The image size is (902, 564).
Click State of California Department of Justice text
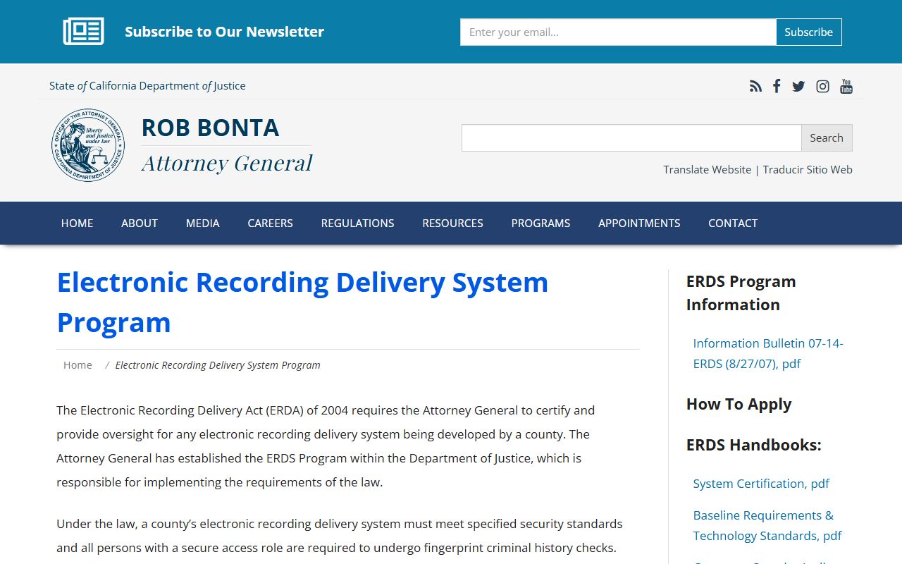pos(147,85)
